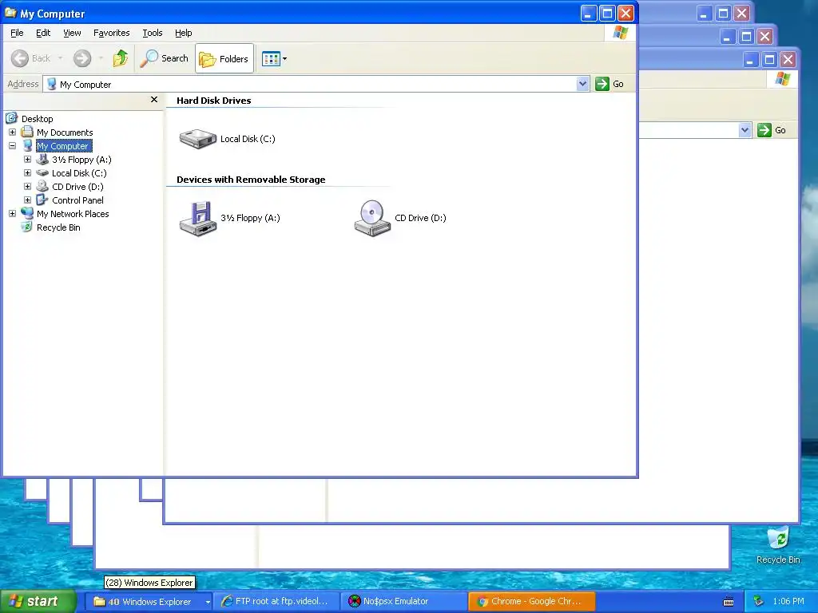Toggle the Folders pane button

coord(224,58)
